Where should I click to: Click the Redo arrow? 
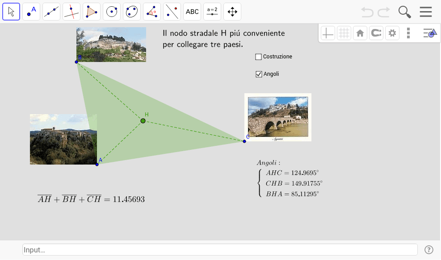click(x=384, y=12)
